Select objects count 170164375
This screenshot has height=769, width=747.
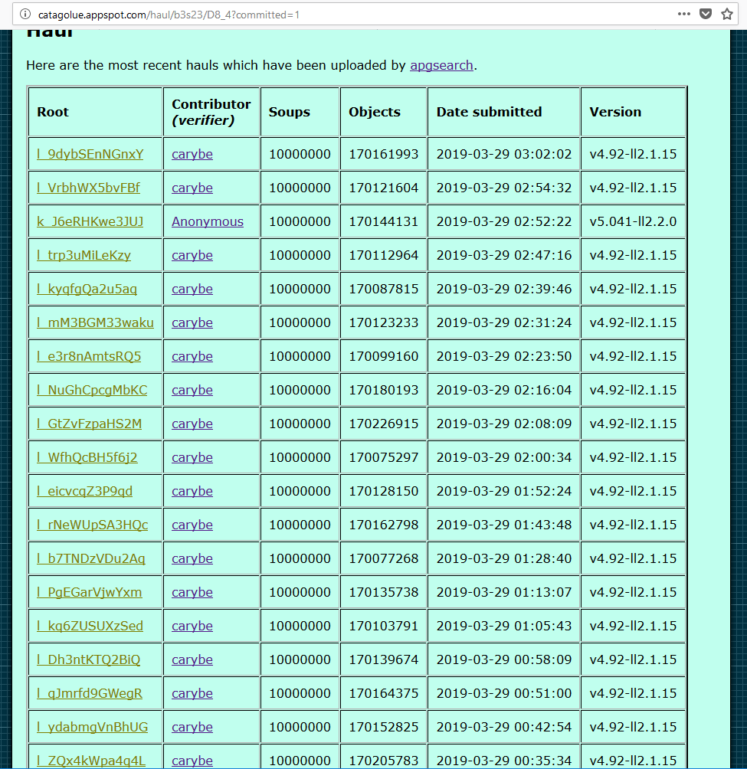[x=384, y=693]
